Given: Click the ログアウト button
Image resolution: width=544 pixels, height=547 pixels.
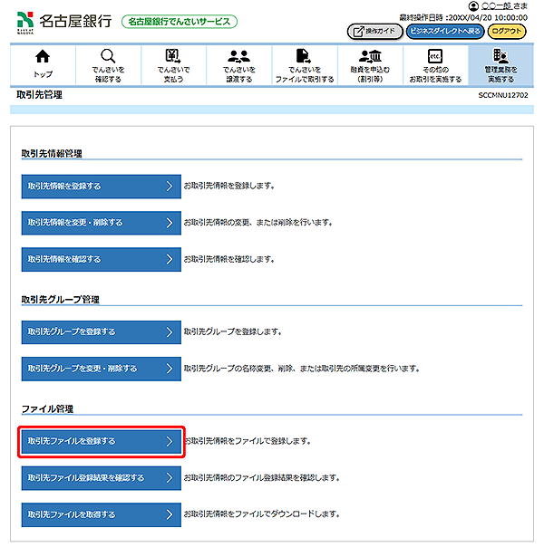Looking at the screenshot, I should tap(506, 31).
